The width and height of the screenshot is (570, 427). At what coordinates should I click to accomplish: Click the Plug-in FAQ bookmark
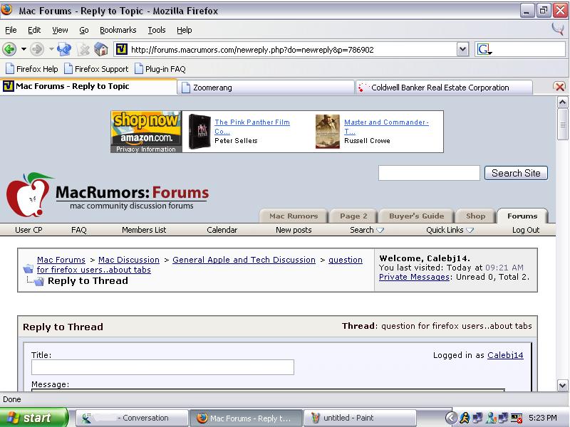160,69
